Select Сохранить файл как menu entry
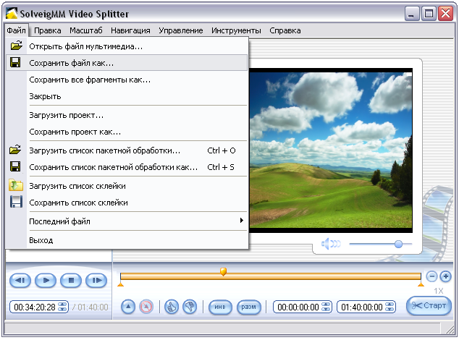This screenshot has height=340, width=459. (127, 63)
